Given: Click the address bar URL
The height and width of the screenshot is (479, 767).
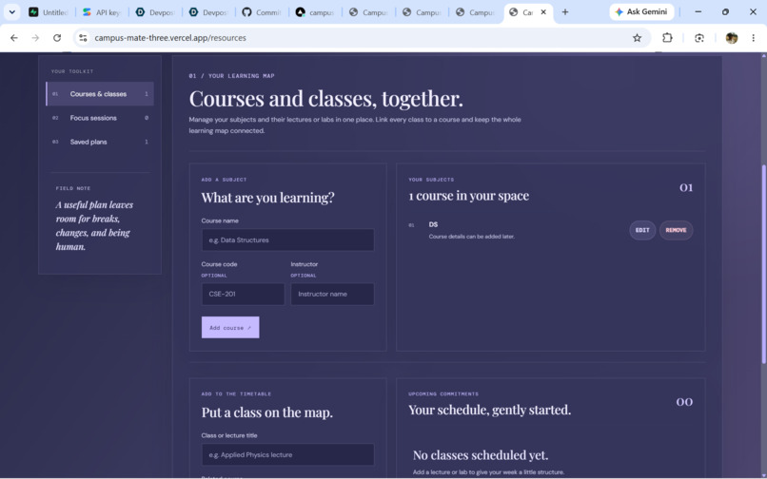Looking at the screenshot, I should pos(170,38).
